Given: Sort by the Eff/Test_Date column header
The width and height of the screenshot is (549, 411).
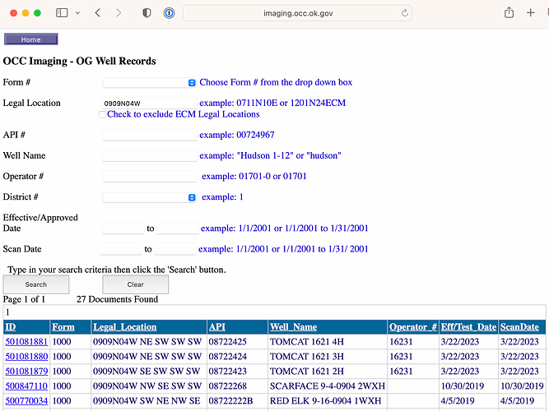Looking at the screenshot, I should (x=468, y=326).
